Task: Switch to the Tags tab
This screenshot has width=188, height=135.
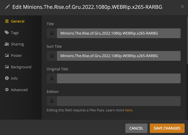Action: tap(15, 33)
